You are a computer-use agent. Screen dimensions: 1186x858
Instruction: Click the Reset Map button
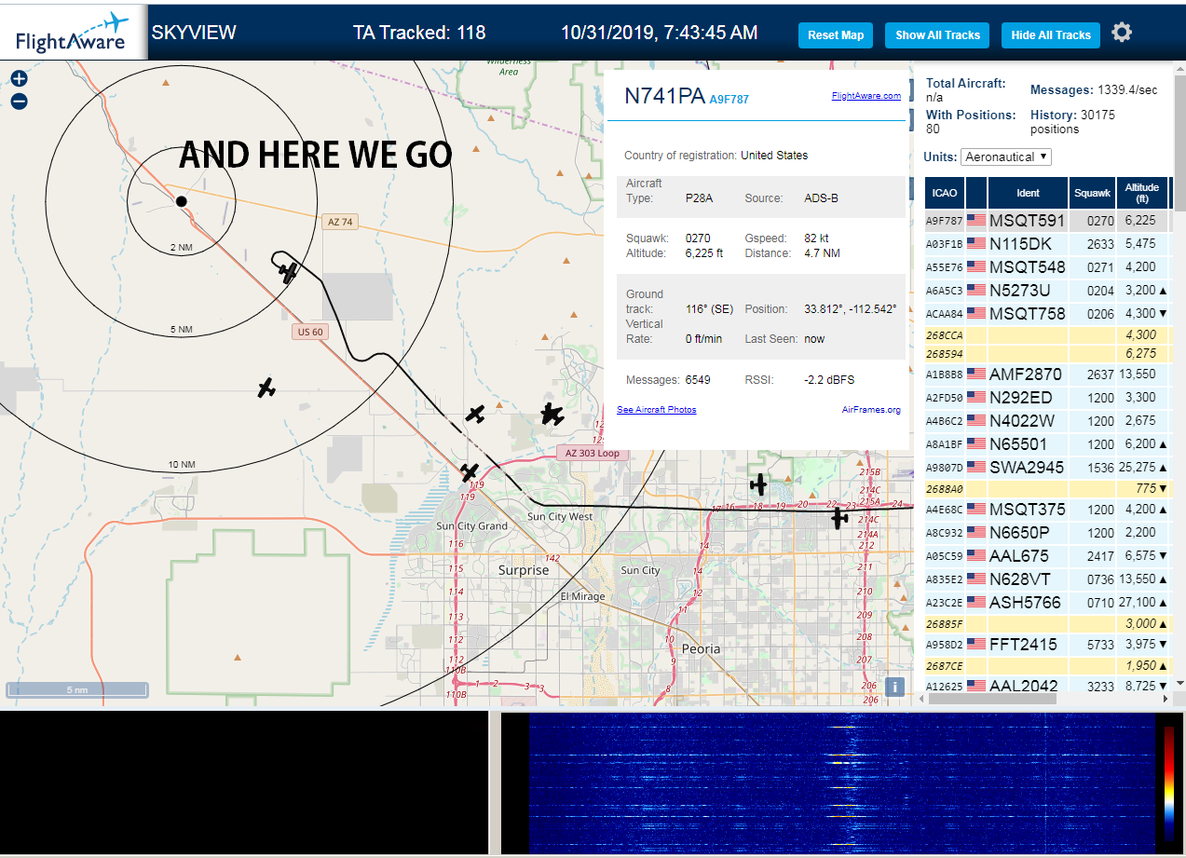coord(836,35)
